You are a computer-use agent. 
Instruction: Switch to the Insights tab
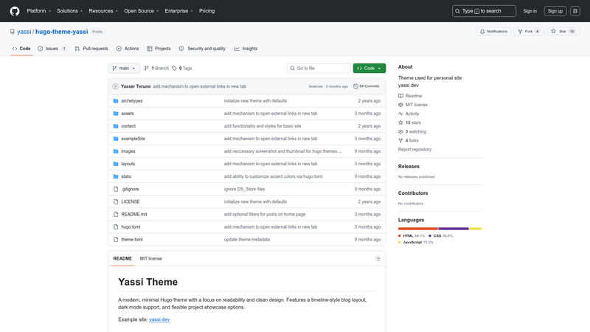[246, 49]
